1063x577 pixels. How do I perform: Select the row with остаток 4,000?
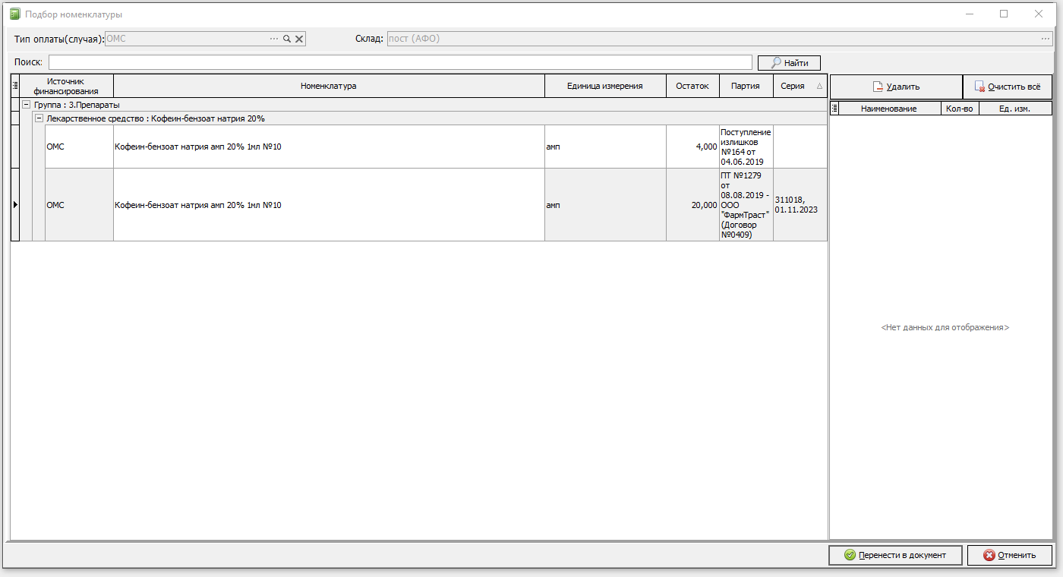tap(420, 147)
